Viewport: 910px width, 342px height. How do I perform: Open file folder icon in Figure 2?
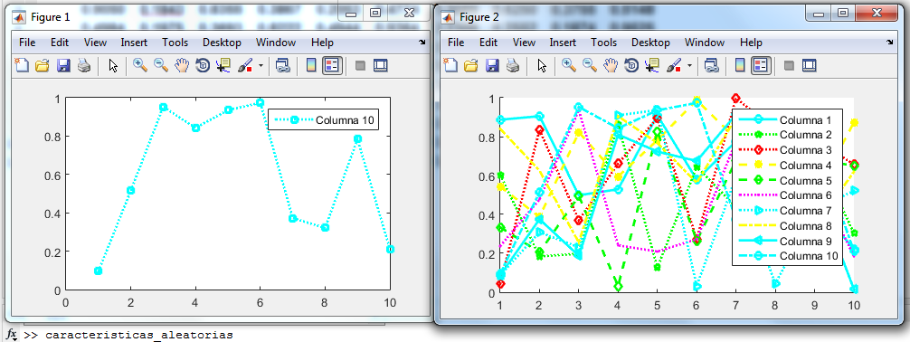[471, 66]
